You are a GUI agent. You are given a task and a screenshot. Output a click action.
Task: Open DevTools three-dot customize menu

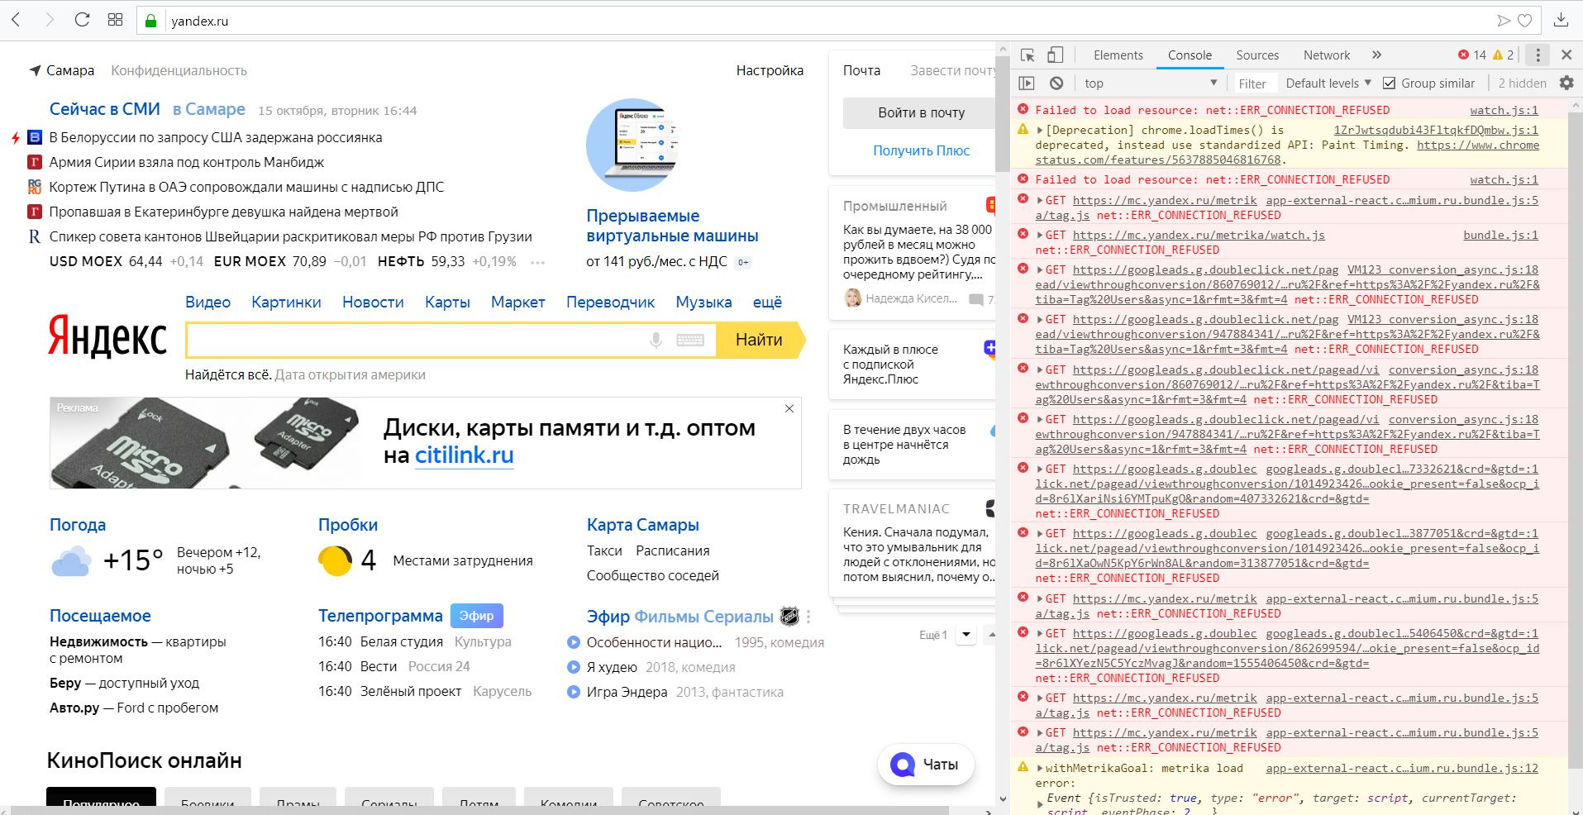pos(1538,55)
